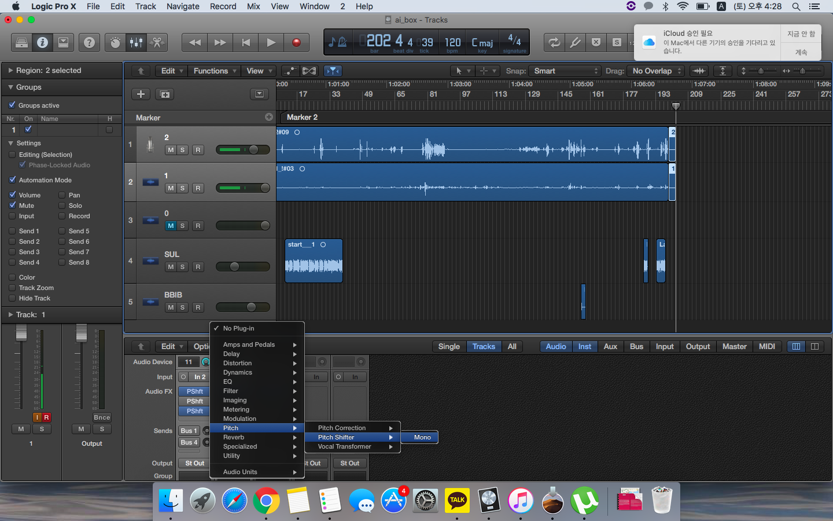The width and height of the screenshot is (833, 521).
Task: Click the Bus 1 send slot
Action: pyautogui.click(x=189, y=431)
